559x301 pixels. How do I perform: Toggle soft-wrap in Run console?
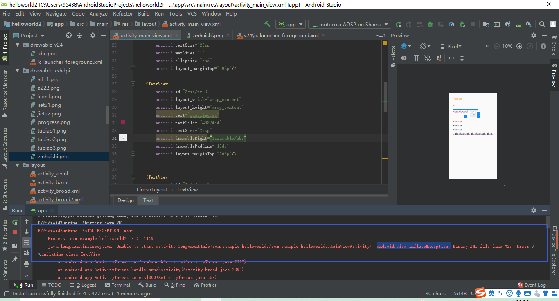coord(27,243)
